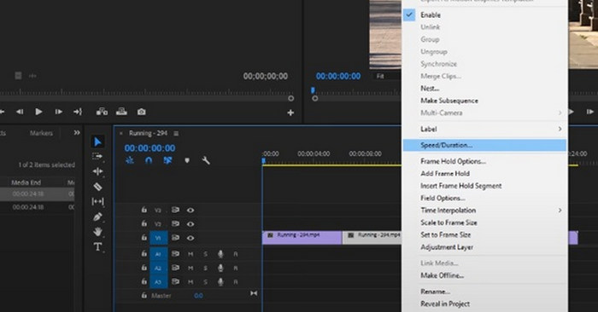Select the Type tool

pos(97,247)
